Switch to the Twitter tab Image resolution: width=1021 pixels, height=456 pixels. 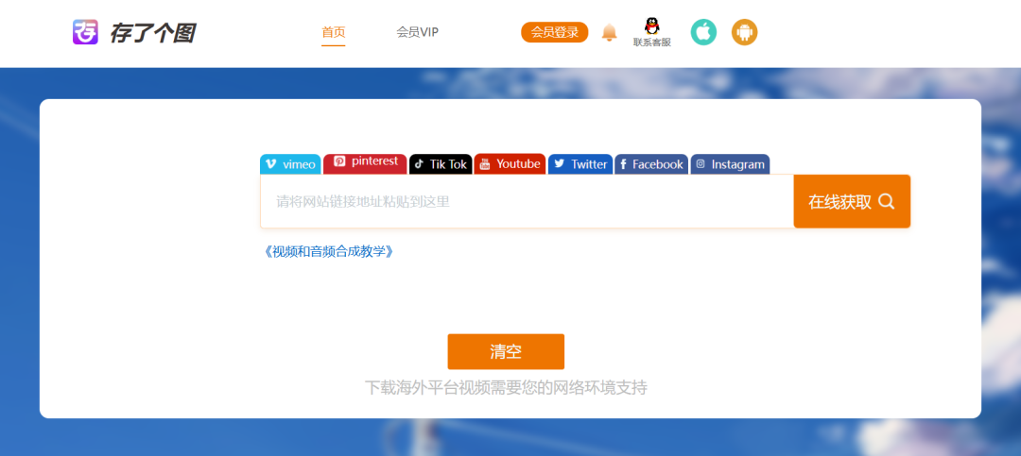click(x=580, y=164)
